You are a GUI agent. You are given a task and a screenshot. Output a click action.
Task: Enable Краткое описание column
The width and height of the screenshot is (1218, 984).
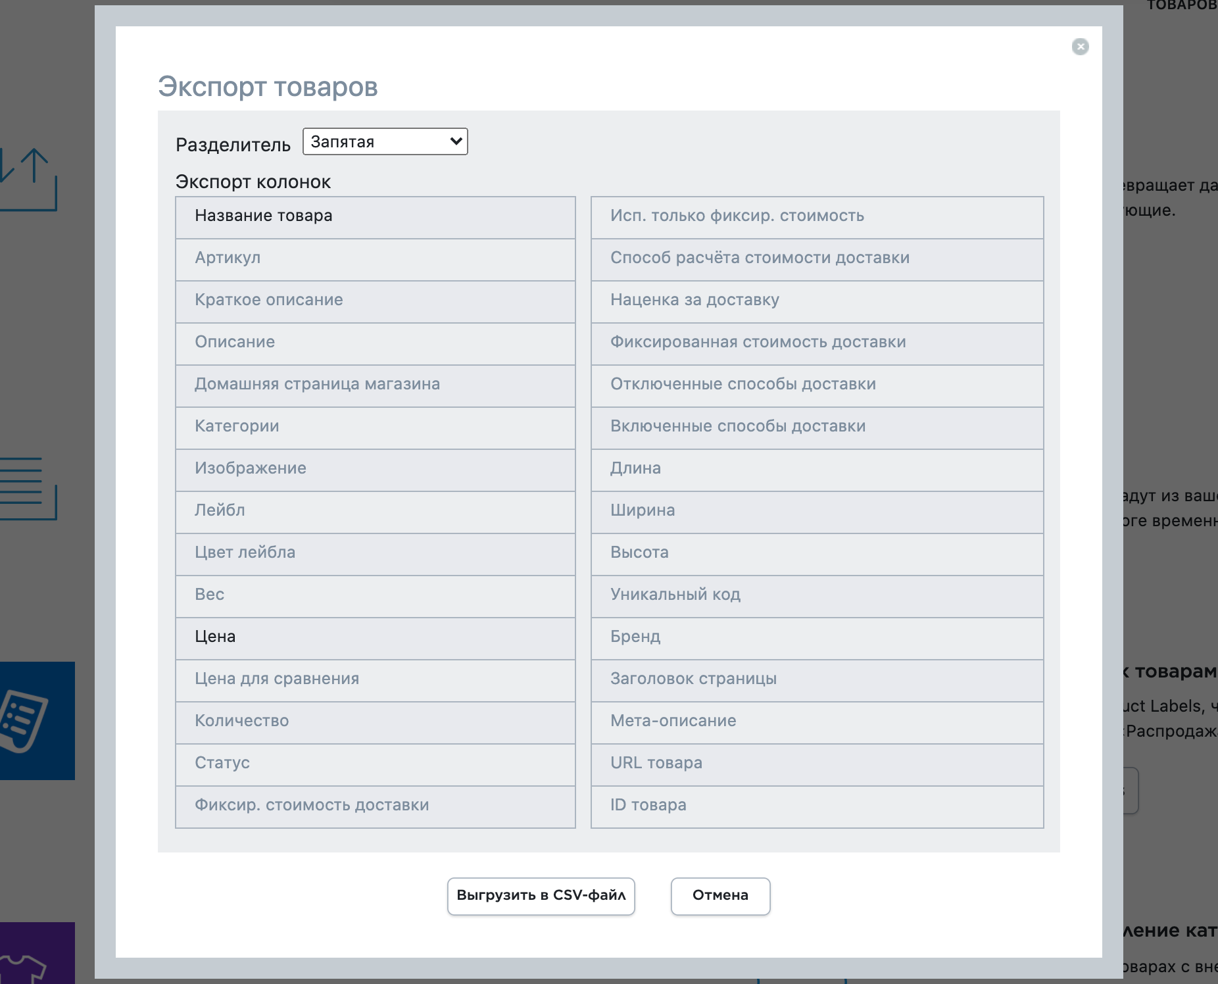[375, 301]
